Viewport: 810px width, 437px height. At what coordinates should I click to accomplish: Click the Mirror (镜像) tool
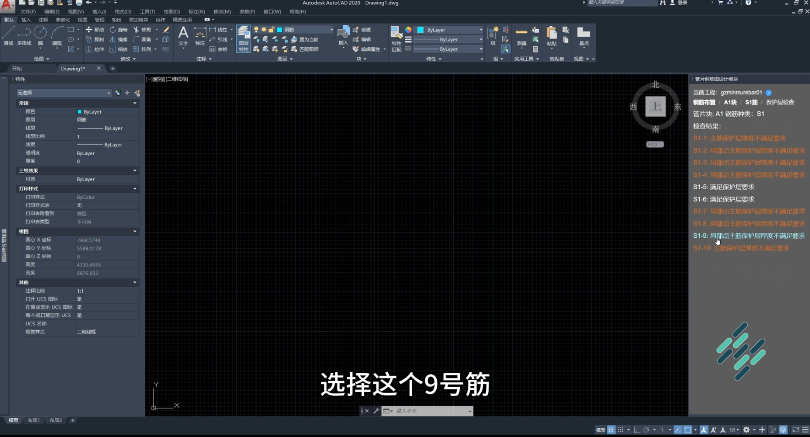(x=119, y=39)
